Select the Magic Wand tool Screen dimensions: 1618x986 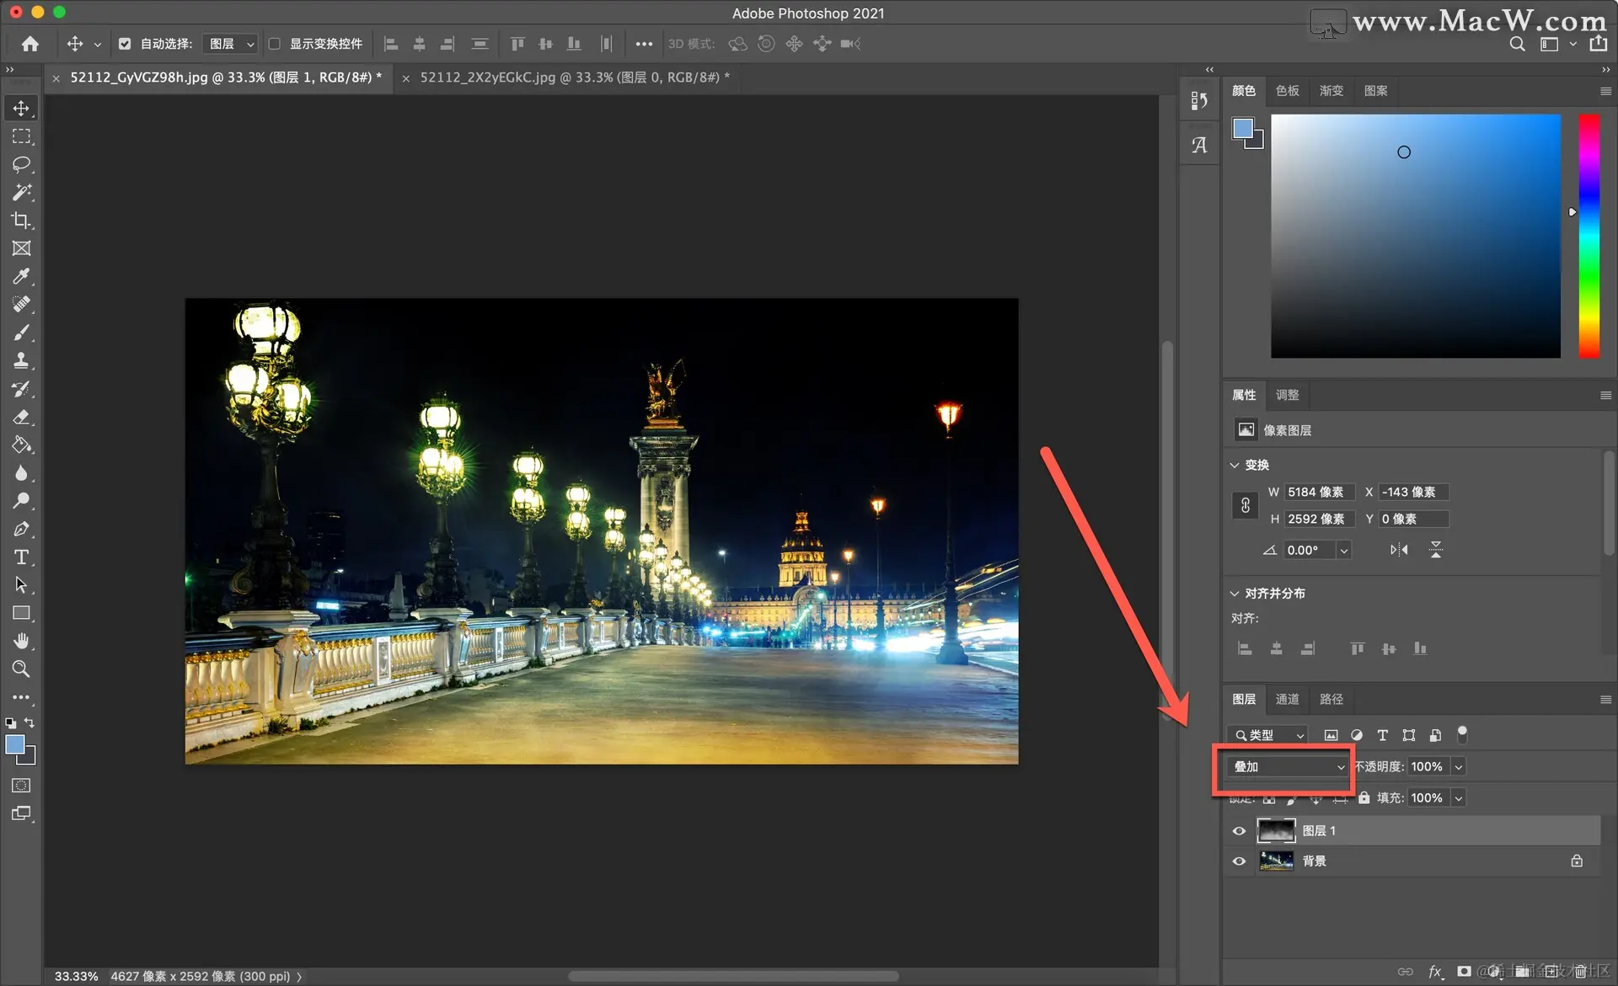21,192
